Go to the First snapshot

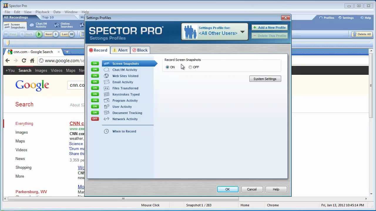tap(11, 34)
